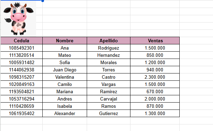Click the Cedula header cell

pyautogui.click(x=22, y=41)
